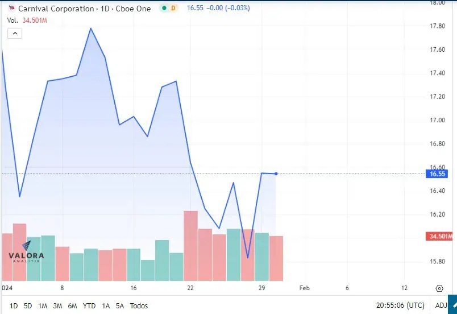The image size is (457, 314).
Task: Show the 1A one-year range
Action: 106,306
